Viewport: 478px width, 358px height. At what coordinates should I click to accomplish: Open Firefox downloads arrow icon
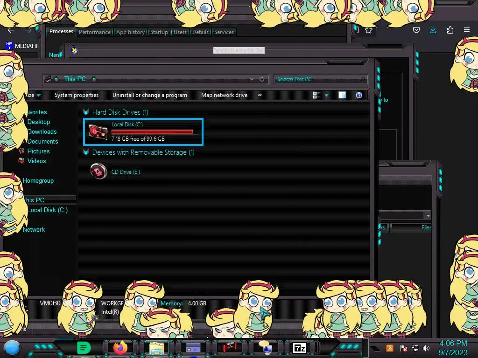coord(433,30)
